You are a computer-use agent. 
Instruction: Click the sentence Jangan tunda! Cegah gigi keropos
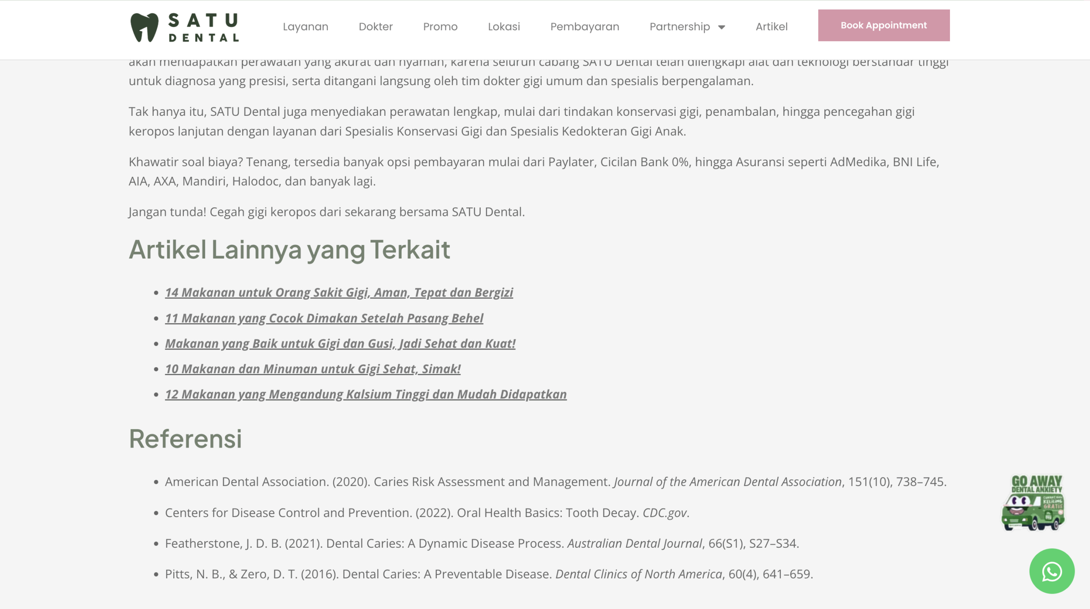coord(327,212)
